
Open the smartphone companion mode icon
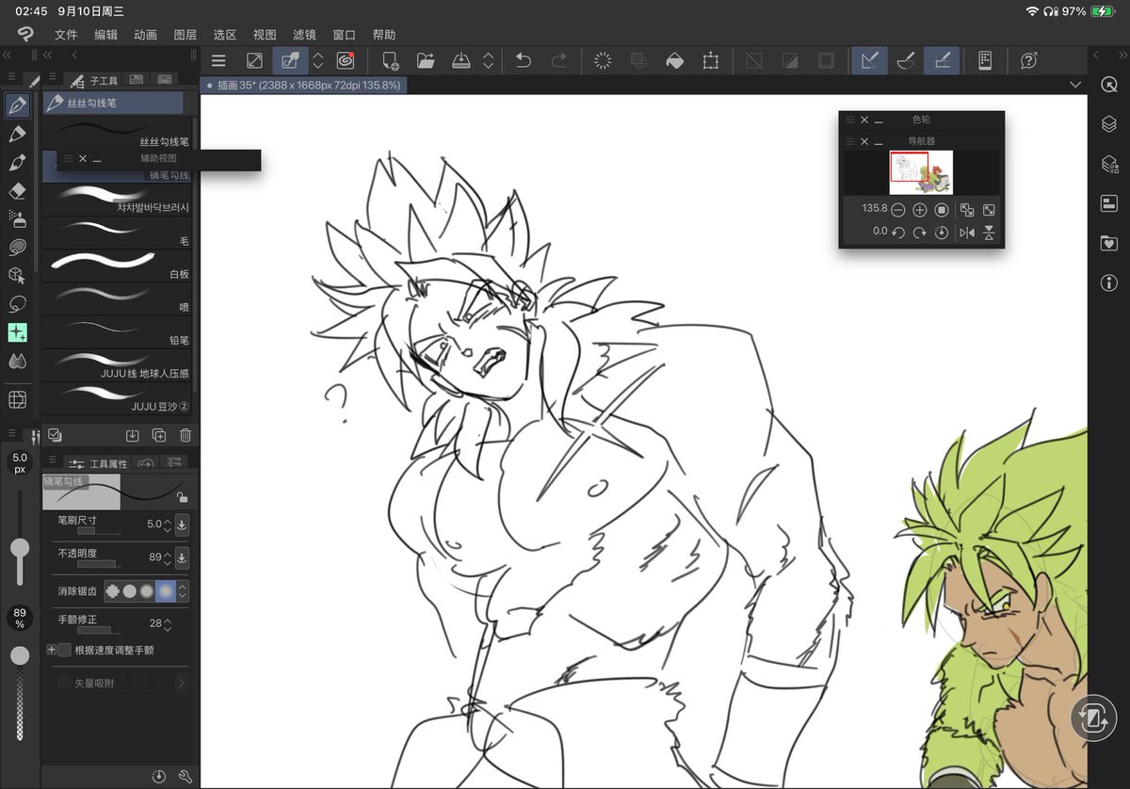(985, 60)
